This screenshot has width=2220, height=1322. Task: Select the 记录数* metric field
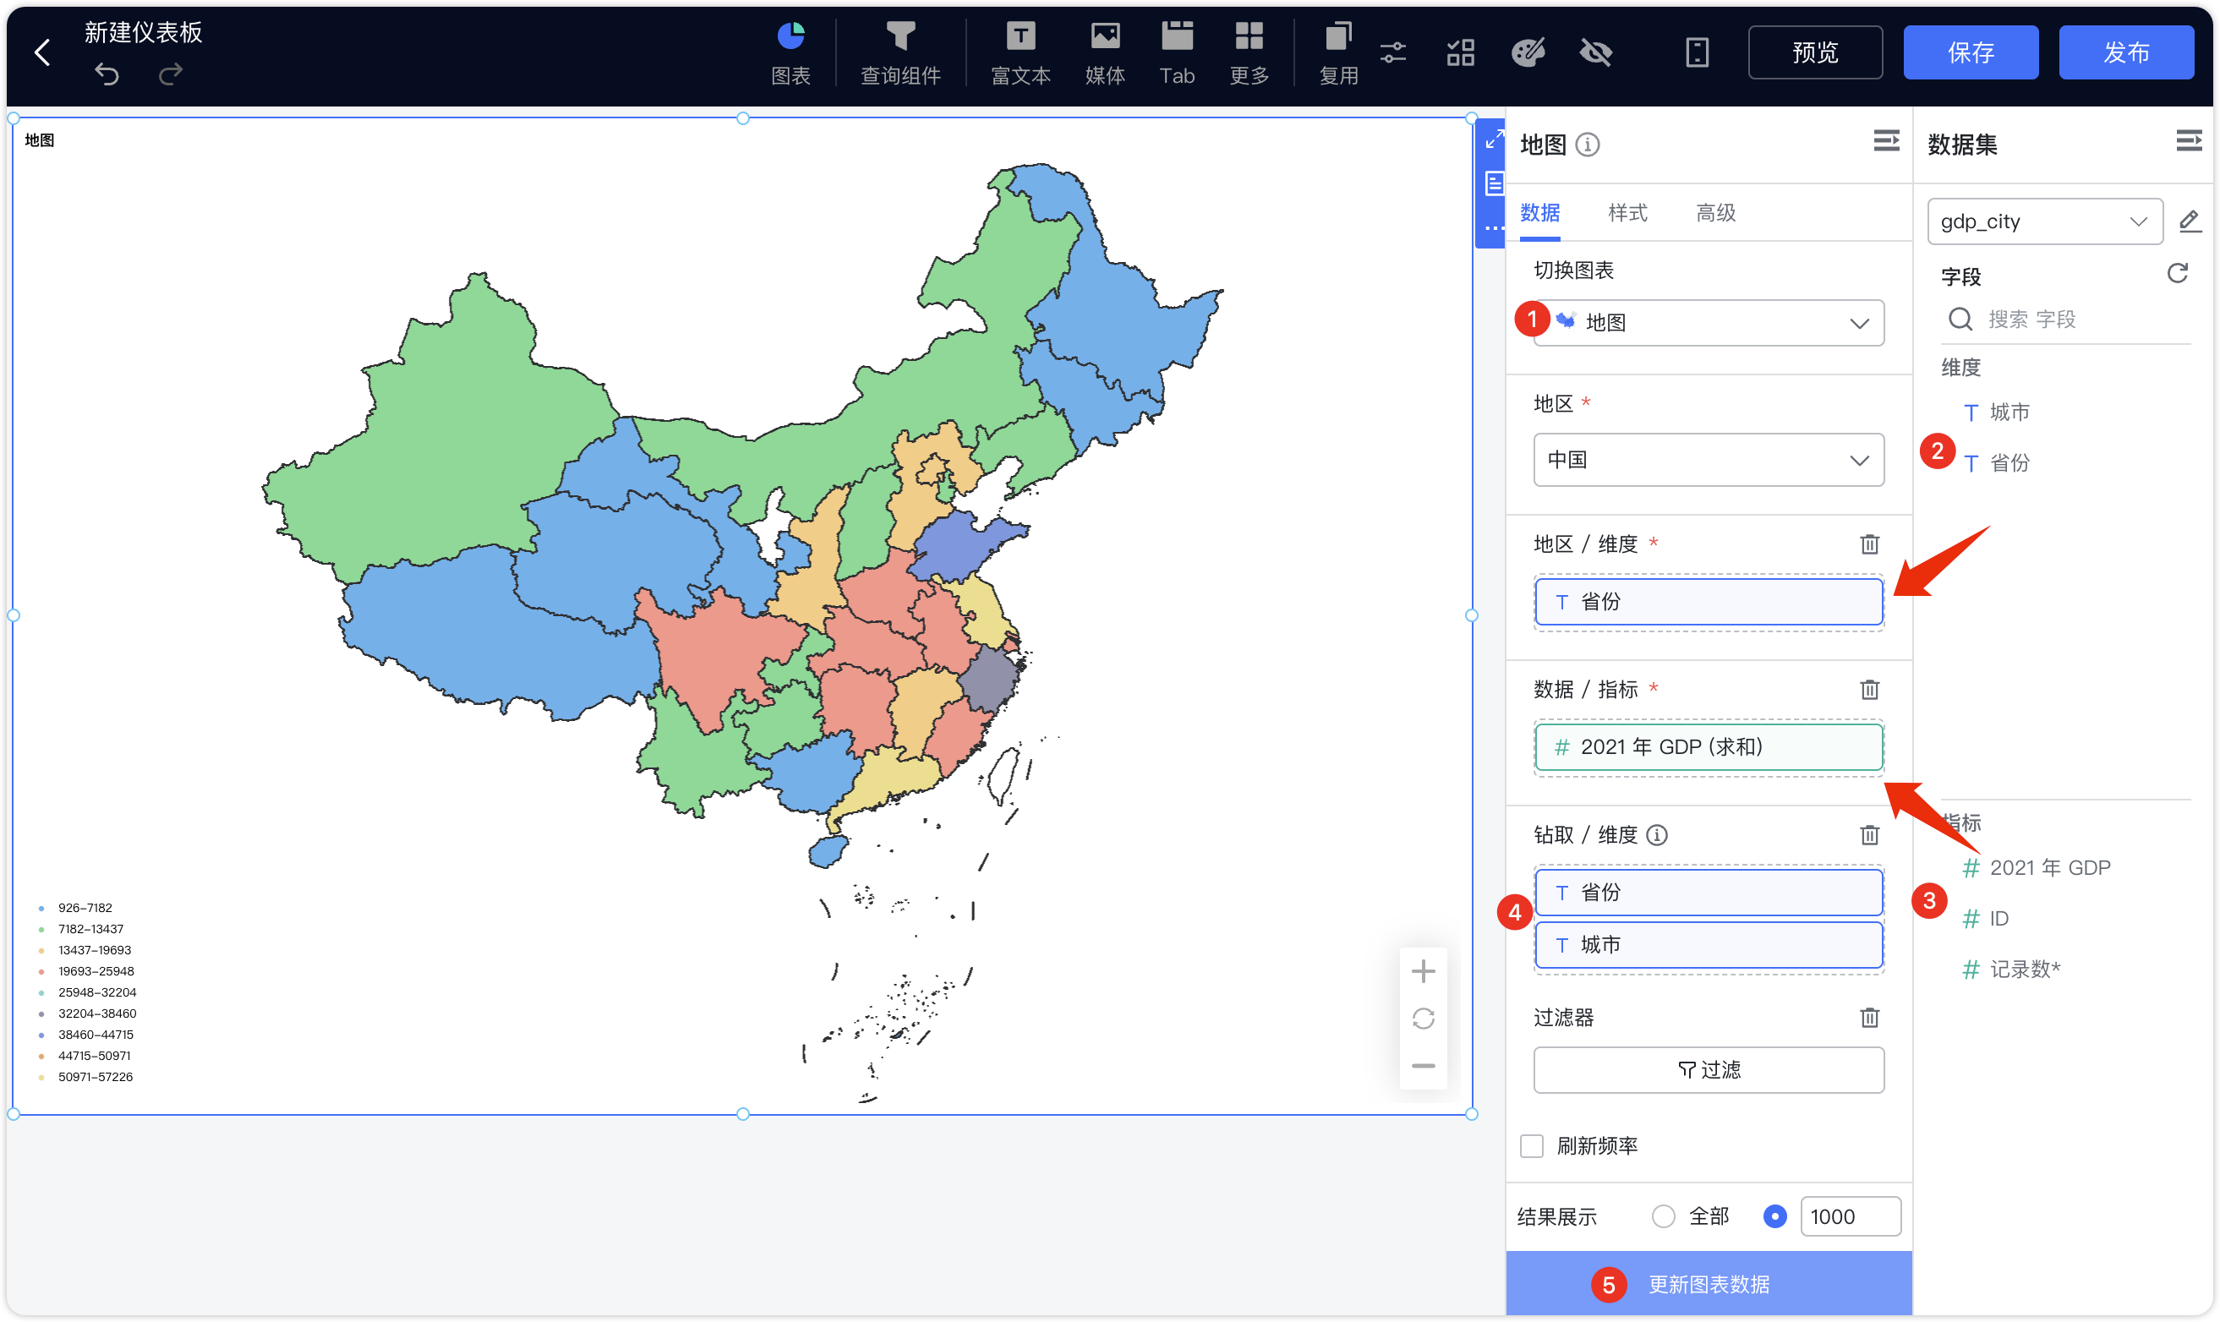(2011, 970)
